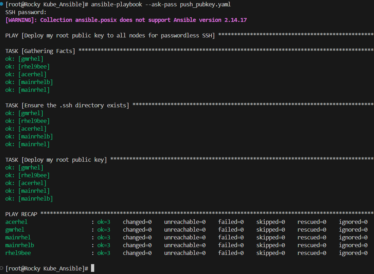The height and width of the screenshot is (274, 374).
Task: Click the TASK [Deploy my root public key] heading
Action: 56,160
